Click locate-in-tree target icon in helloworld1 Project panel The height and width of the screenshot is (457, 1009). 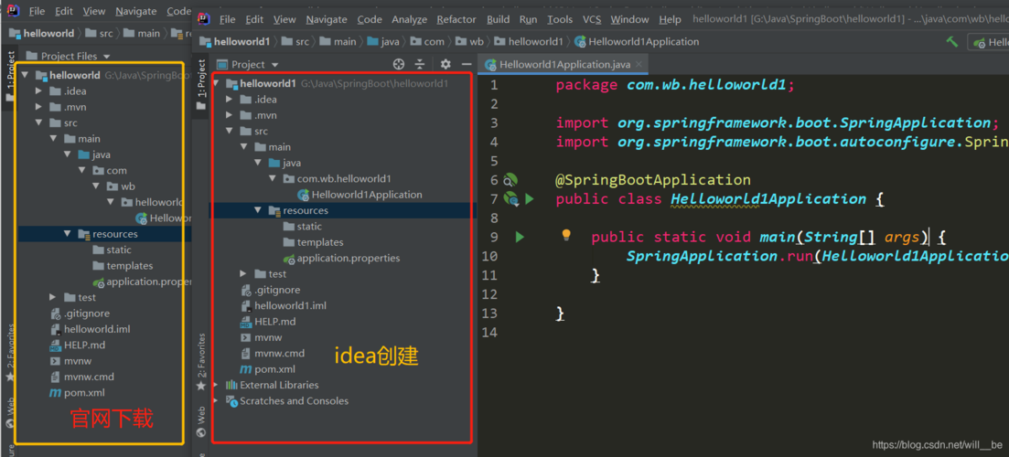tap(398, 64)
